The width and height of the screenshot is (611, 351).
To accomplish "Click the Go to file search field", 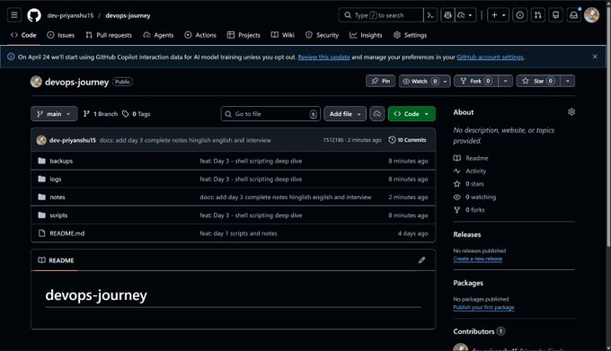I will pos(270,114).
